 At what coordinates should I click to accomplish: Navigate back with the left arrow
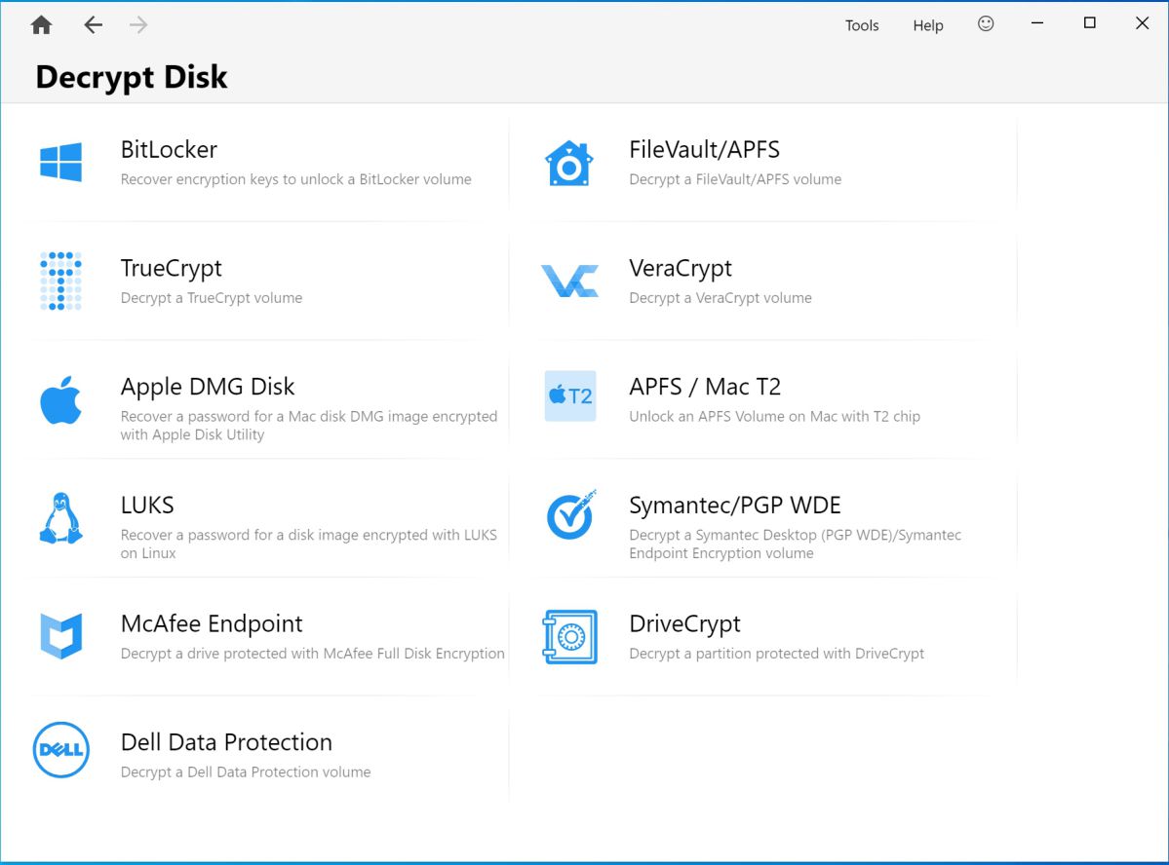tap(93, 25)
